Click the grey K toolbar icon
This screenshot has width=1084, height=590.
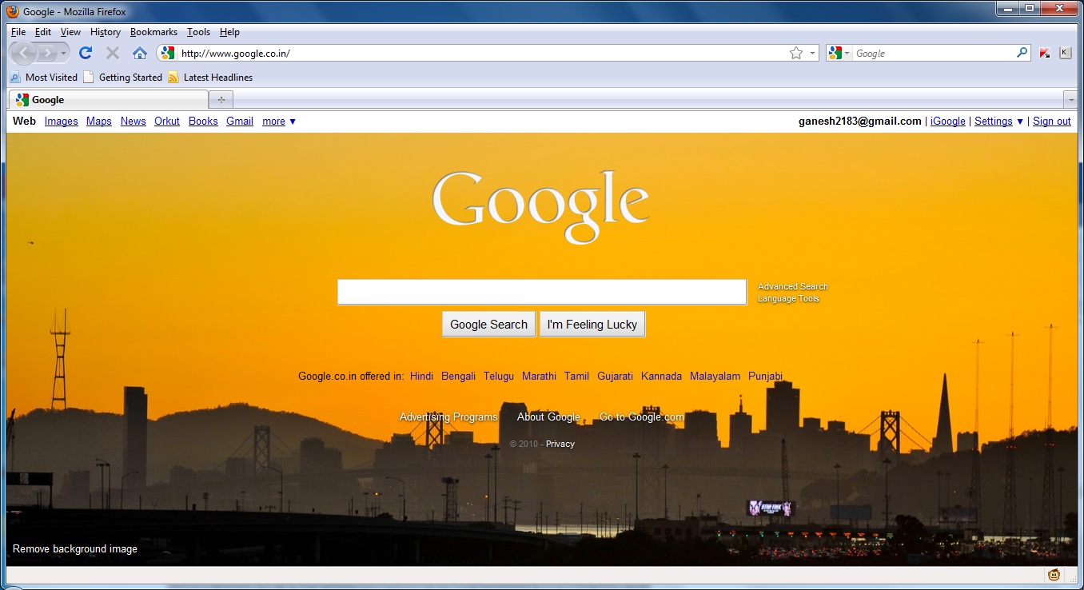click(1065, 53)
